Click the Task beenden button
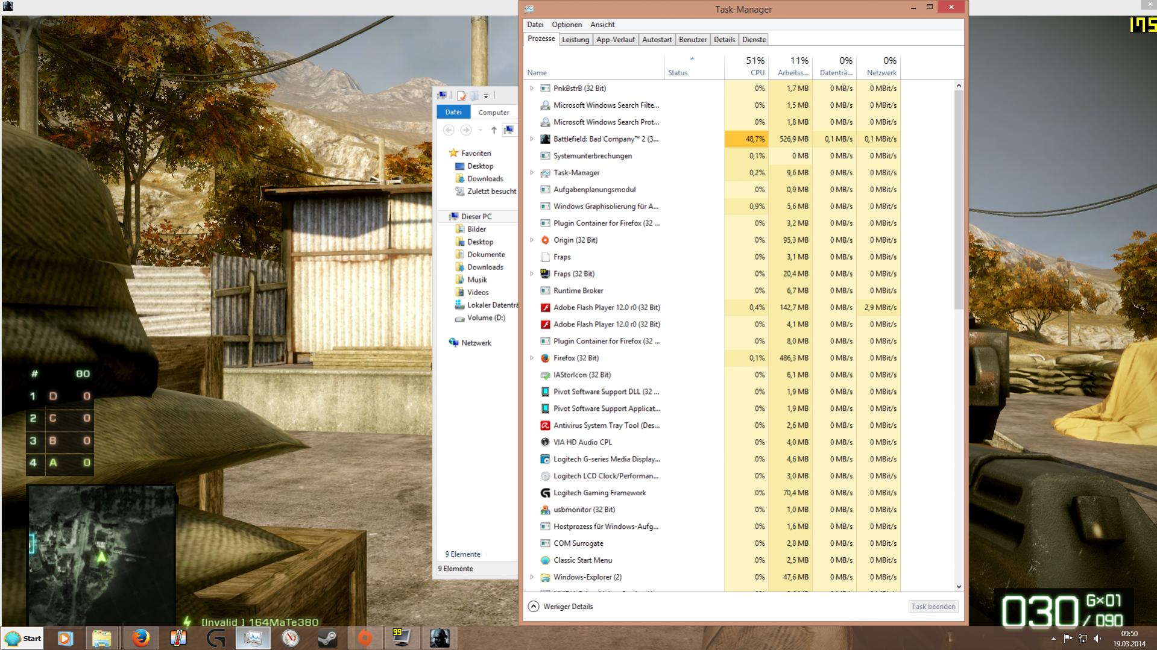Screen dimensions: 1157x650 [933, 607]
